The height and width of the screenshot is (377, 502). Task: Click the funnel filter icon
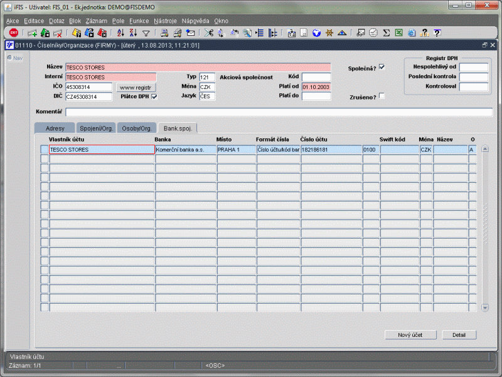point(146,33)
